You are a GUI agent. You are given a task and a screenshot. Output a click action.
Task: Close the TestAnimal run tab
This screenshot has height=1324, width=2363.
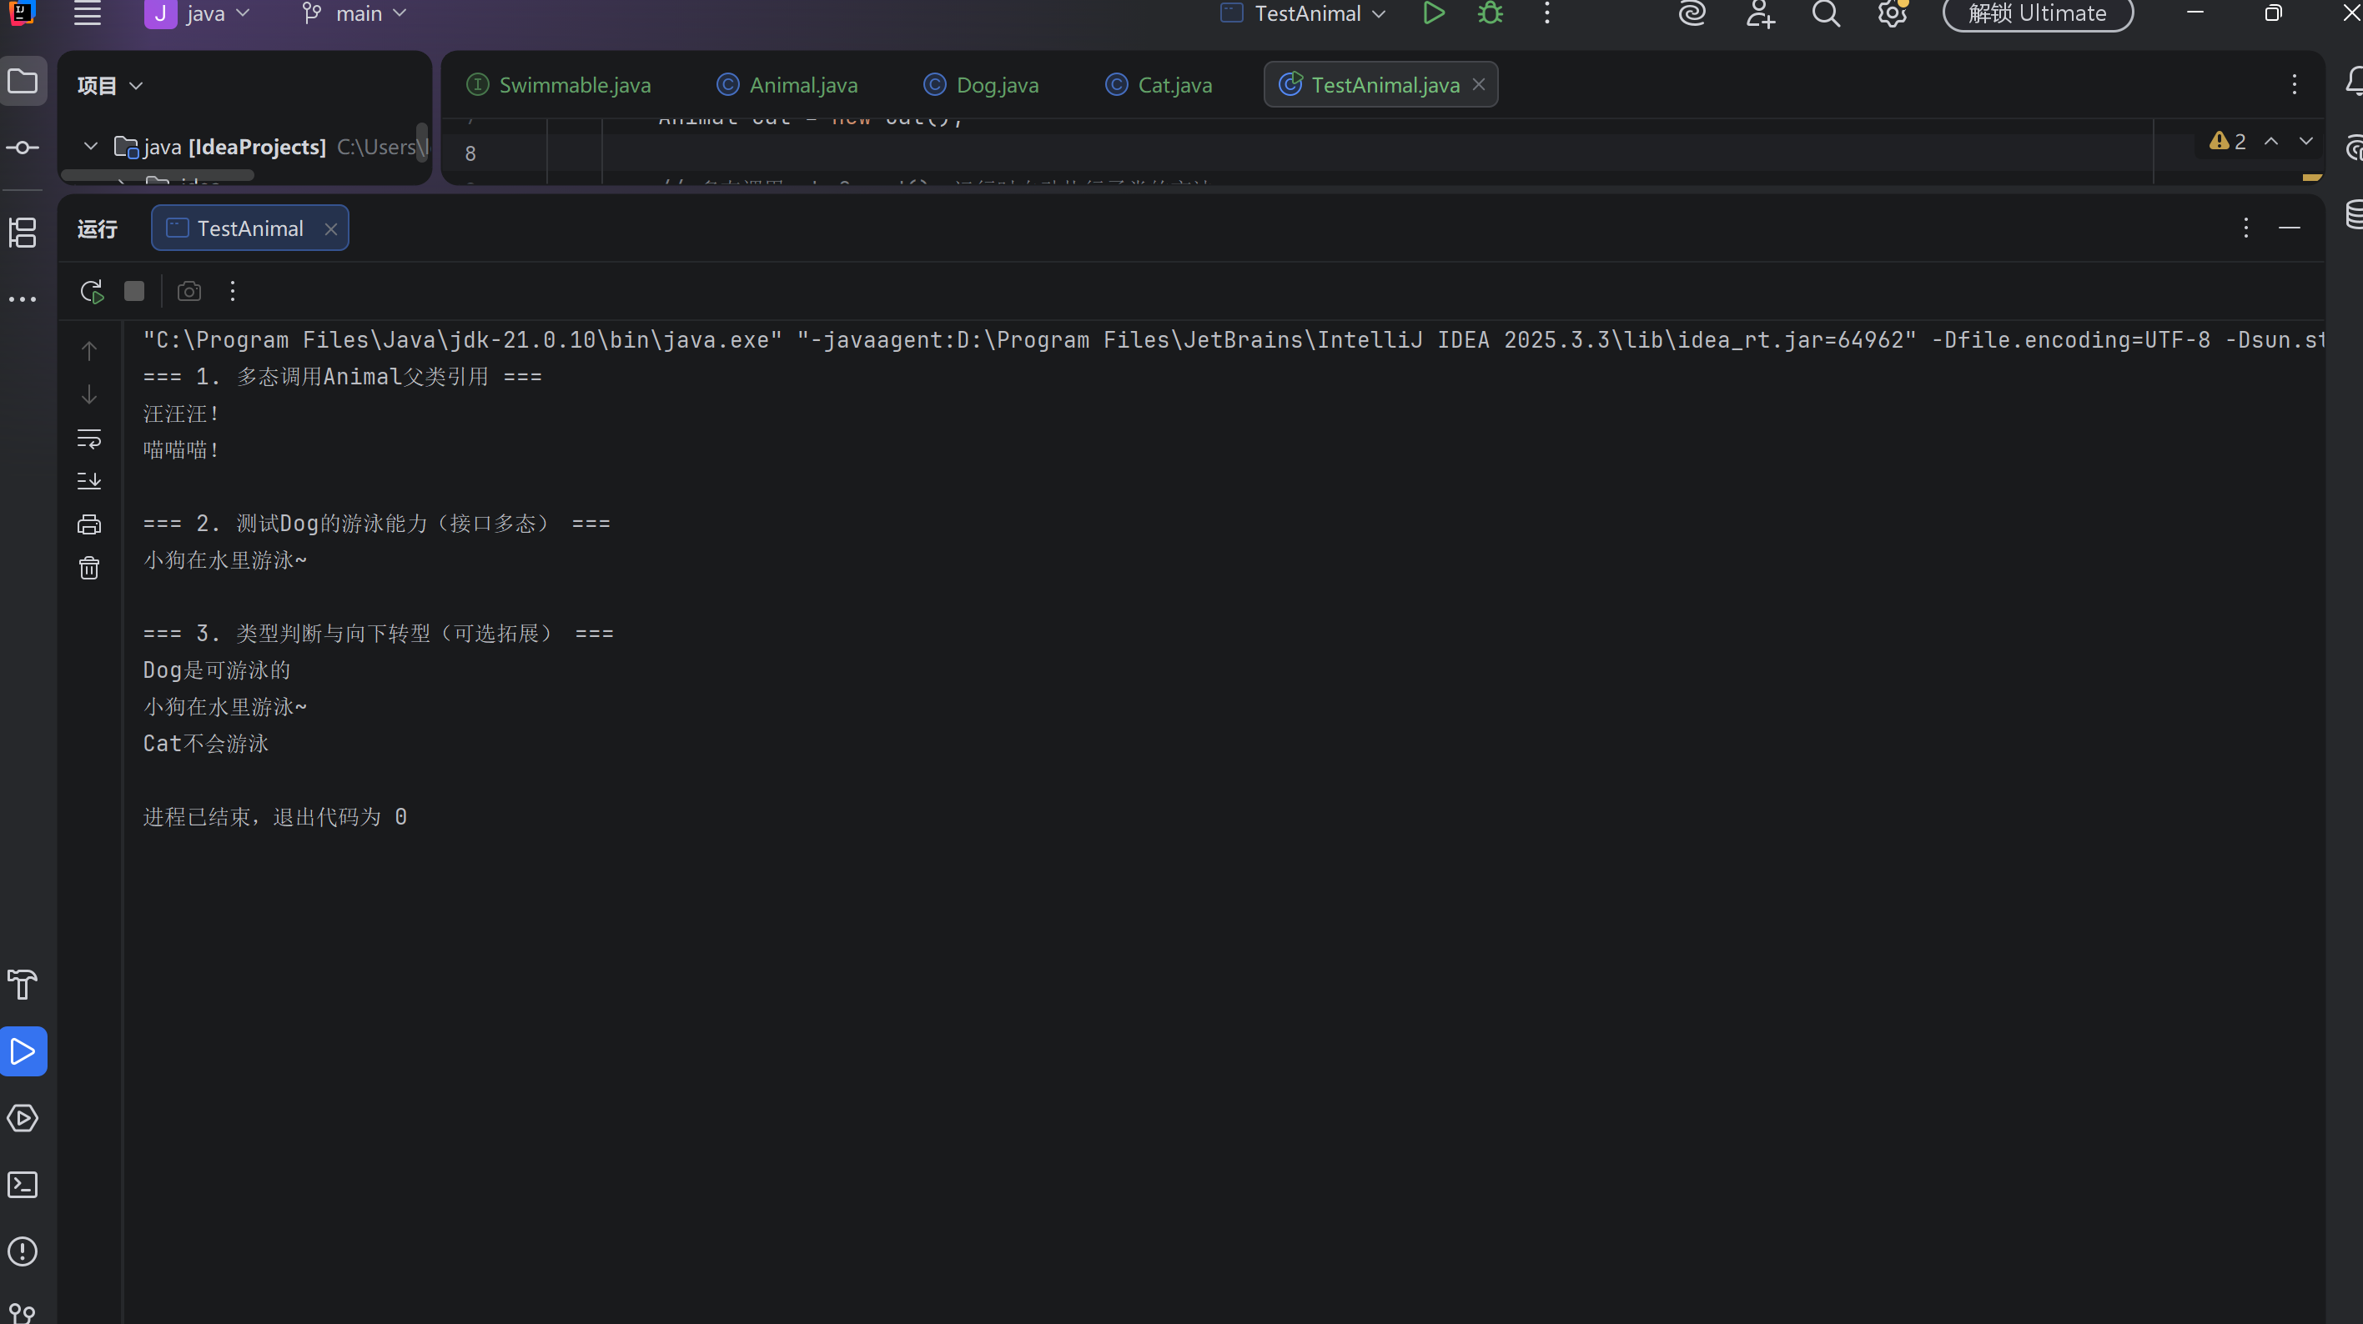tap(331, 229)
